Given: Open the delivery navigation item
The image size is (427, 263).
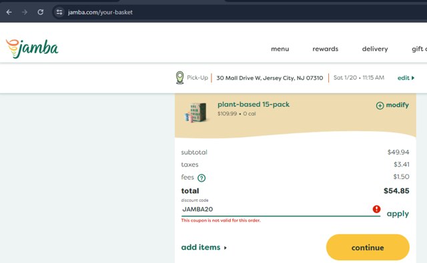Looking at the screenshot, I should click(375, 49).
